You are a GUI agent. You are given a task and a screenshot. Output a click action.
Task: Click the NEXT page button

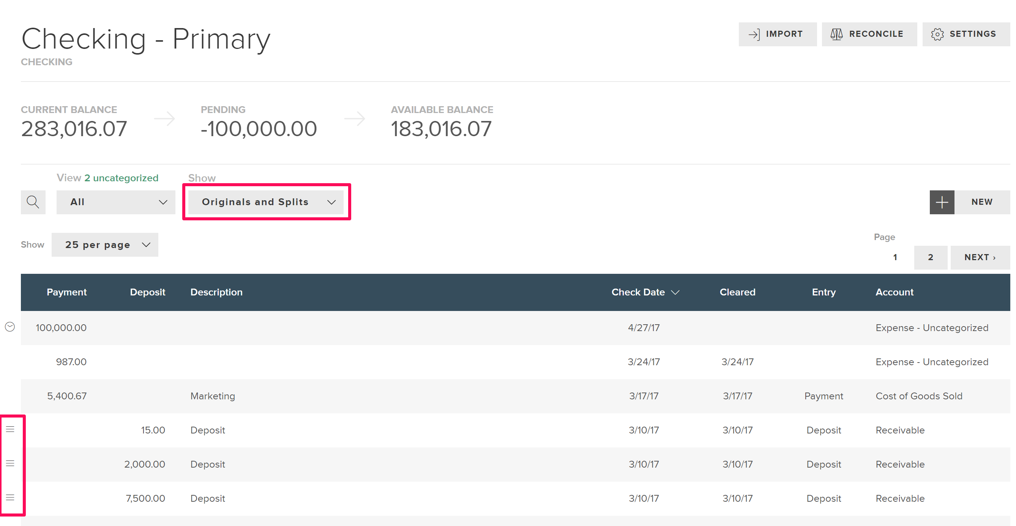pos(980,257)
